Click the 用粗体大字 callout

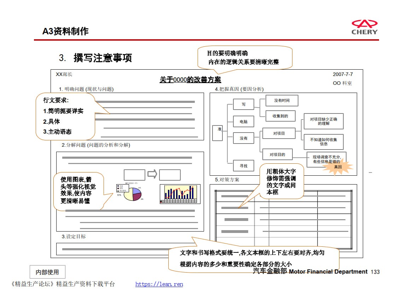click(281, 182)
